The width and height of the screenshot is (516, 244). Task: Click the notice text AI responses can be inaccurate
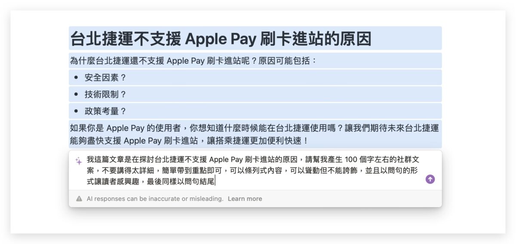tap(155, 199)
